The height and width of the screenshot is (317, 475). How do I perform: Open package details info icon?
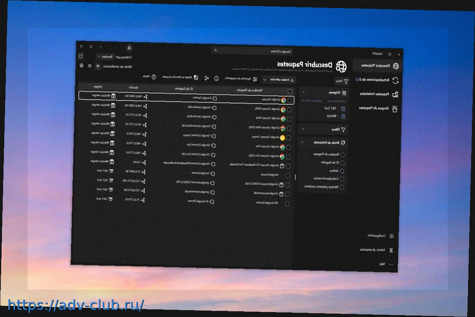tap(217, 78)
